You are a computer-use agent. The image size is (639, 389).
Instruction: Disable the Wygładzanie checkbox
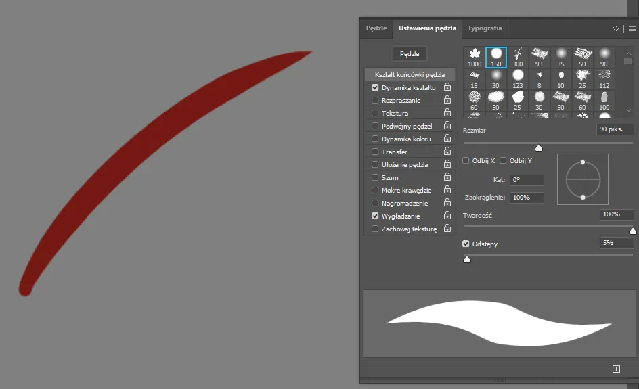pos(375,216)
